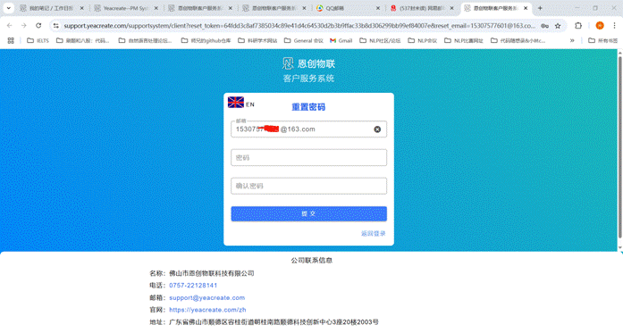The image size is (623, 333).
Task: Open the IELTS bookmark folder
Action: coord(38,40)
